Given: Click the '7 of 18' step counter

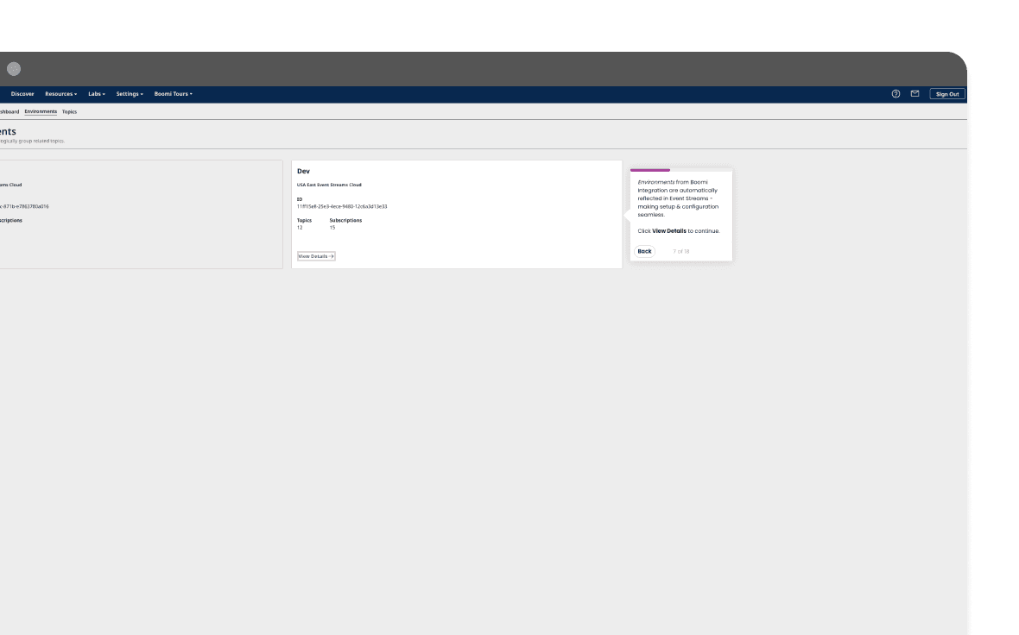Looking at the screenshot, I should [x=681, y=251].
